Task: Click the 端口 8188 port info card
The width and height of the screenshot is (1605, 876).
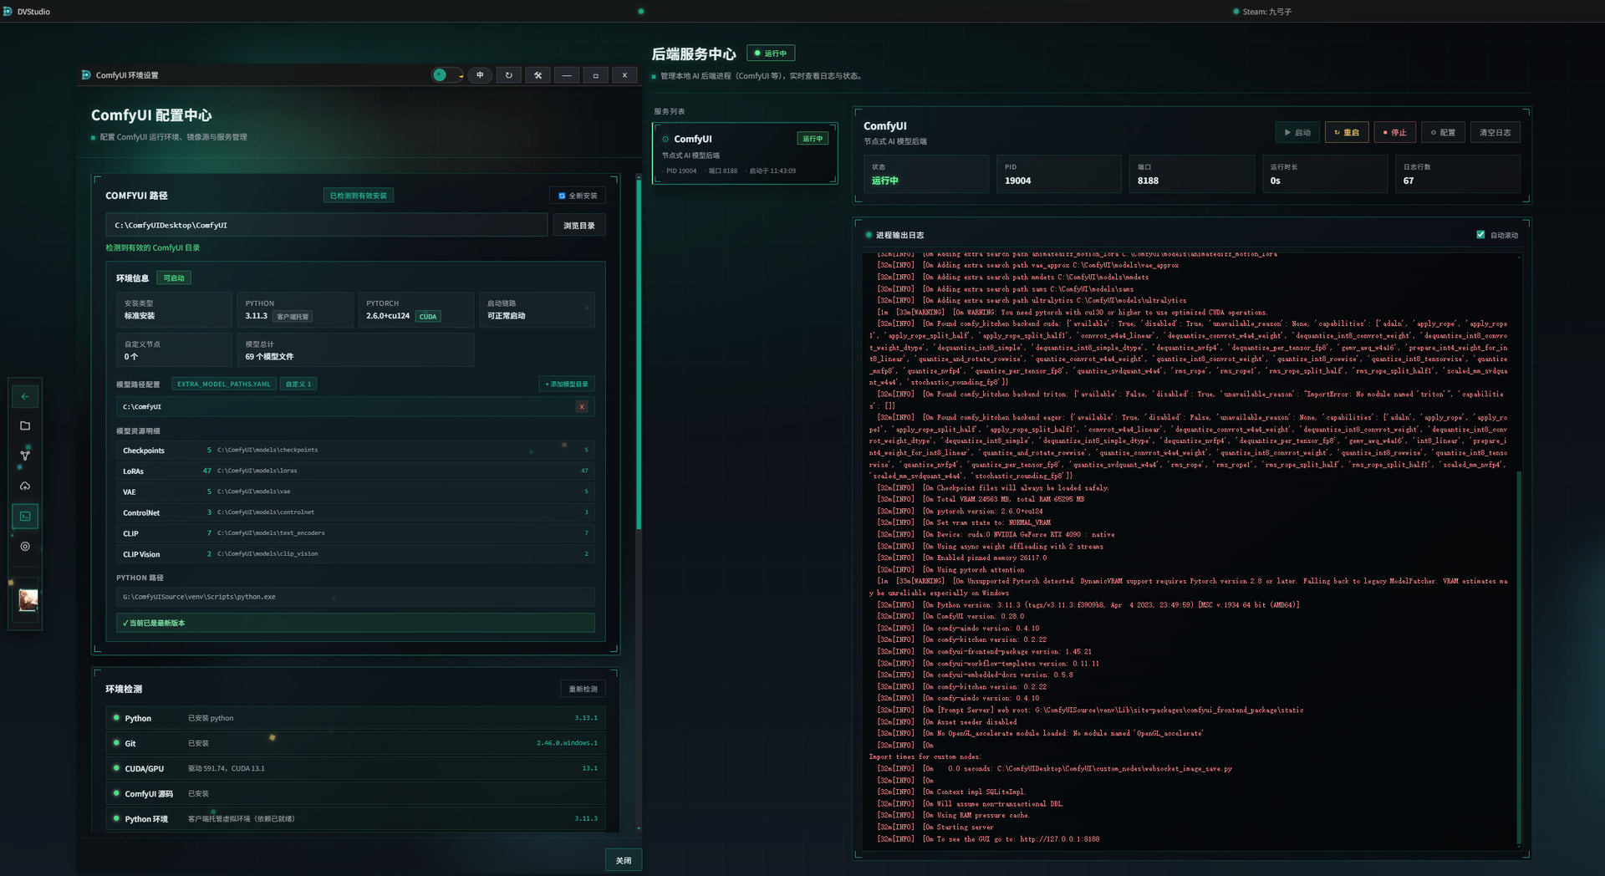Action: (x=1191, y=174)
